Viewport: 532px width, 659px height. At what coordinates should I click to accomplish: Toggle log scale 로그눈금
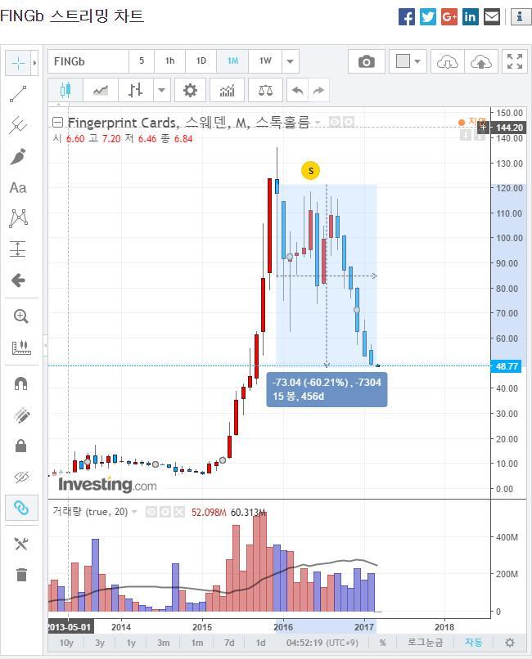(x=425, y=643)
